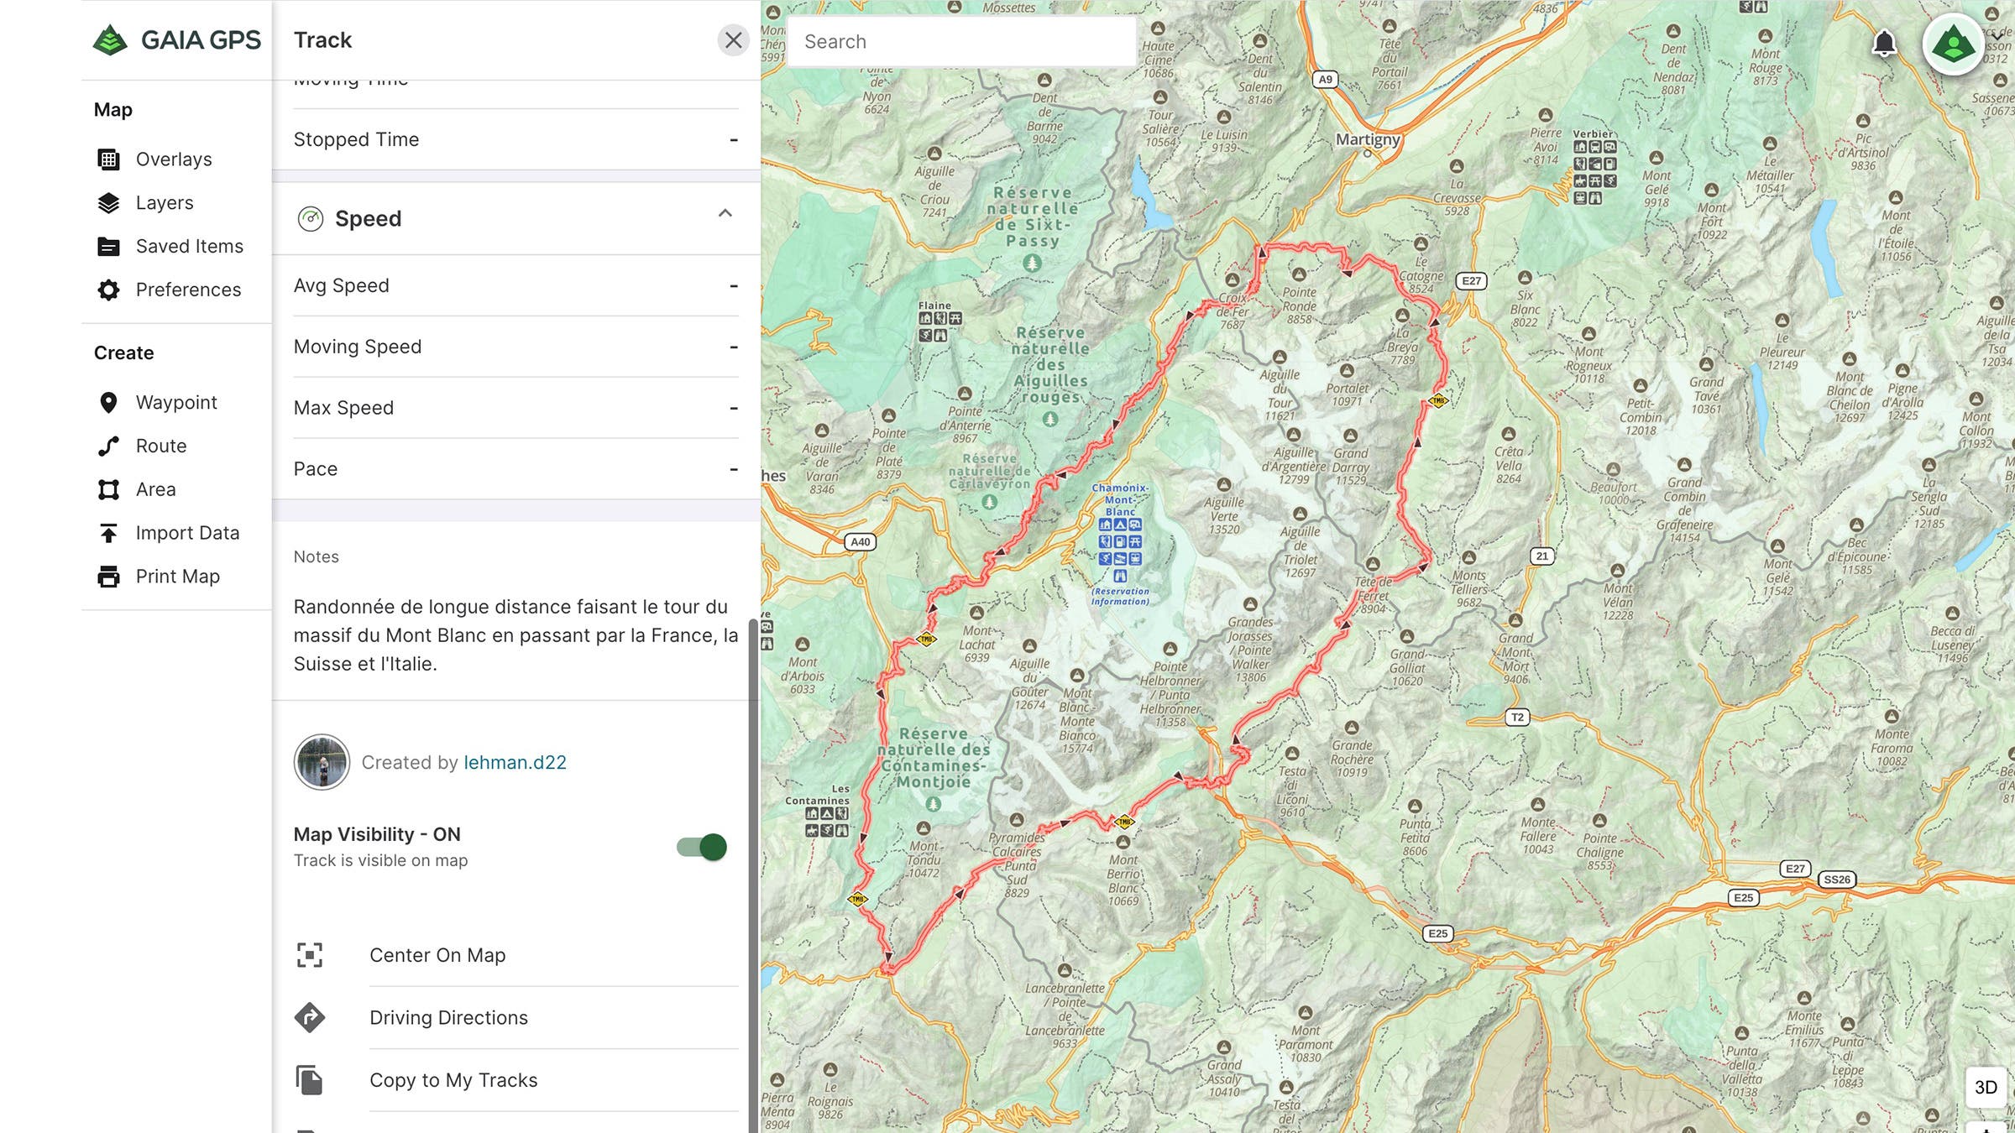Open the notifications bell
Viewport: 2015px width, 1133px height.
point(1884,44)
